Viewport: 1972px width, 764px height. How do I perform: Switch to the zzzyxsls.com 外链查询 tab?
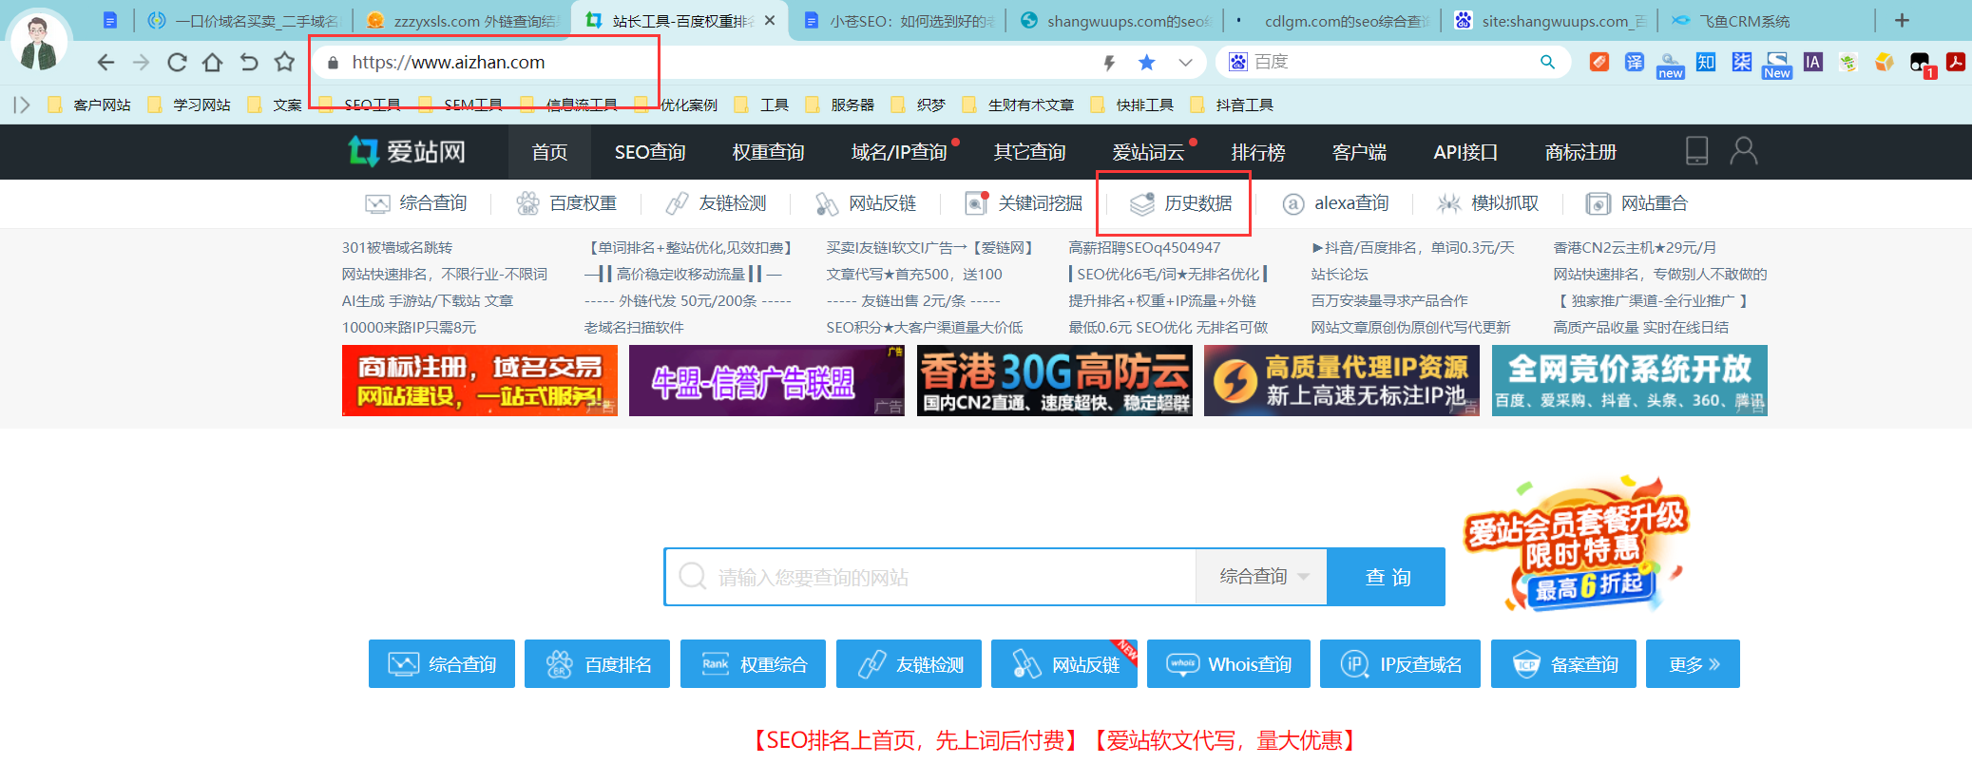[462, 21]
